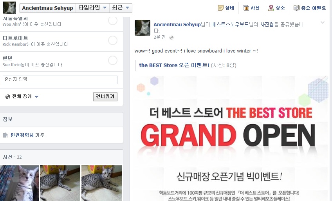Screen dimensions: 332x201
Task: Open the first cat photo thumbnail
Action: tap(19, 183)
